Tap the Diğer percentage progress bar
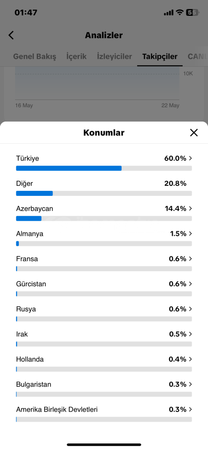 104,193
